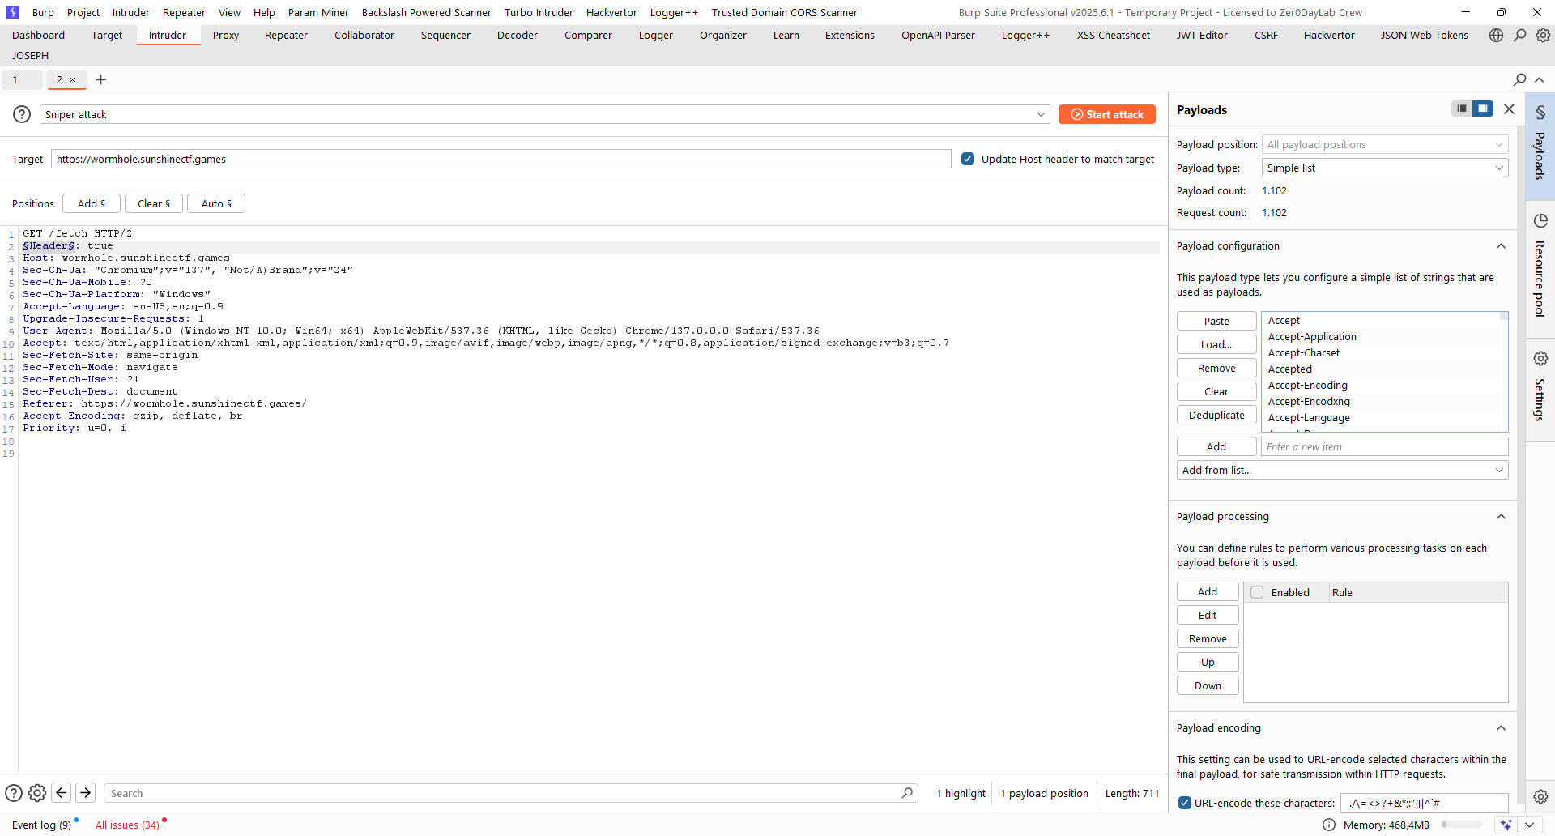Open the Payload type Simple list dropdown

click(1385, 168)
